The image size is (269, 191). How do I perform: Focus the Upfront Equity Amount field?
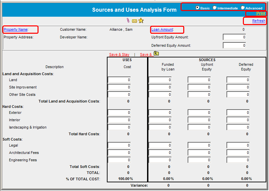(234, 37)
